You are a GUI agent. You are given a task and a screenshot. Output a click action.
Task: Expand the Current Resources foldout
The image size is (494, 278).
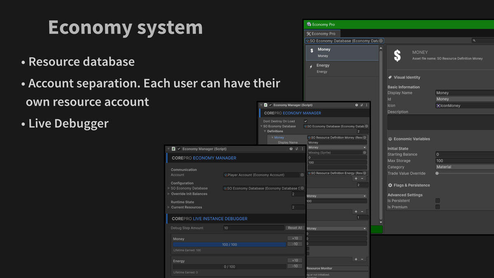(x=169, y=208)
